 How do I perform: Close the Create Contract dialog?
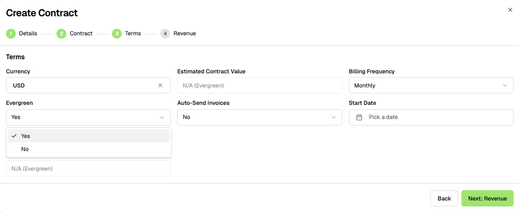(x=510, y=10)
